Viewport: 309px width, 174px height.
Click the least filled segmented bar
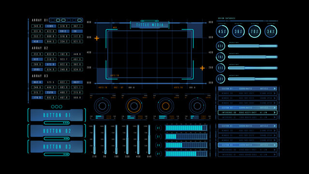click(186, 137)
